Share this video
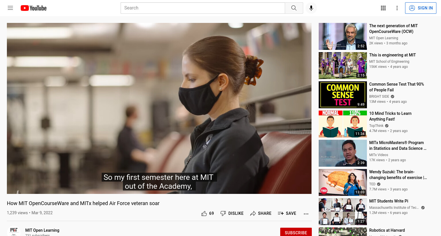The width and height of the screenshot is (441, 236). (261, 213)
